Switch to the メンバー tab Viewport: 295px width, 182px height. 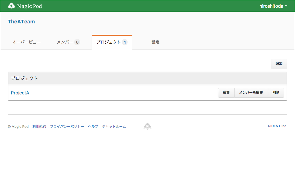(68, 42)
